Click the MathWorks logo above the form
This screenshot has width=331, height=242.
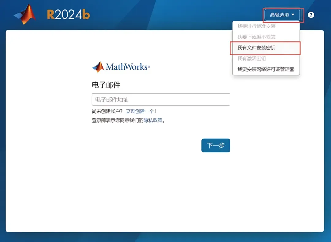(121, 67)
